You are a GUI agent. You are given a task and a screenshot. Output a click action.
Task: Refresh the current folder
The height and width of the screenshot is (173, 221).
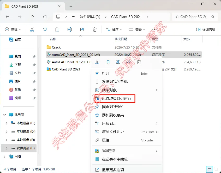(x=45, y=17)
